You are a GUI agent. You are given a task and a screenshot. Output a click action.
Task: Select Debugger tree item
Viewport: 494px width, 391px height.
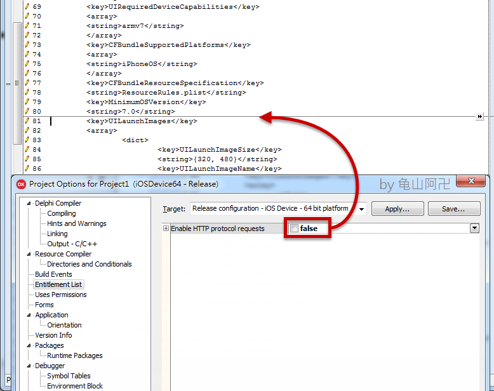[50, 366]
